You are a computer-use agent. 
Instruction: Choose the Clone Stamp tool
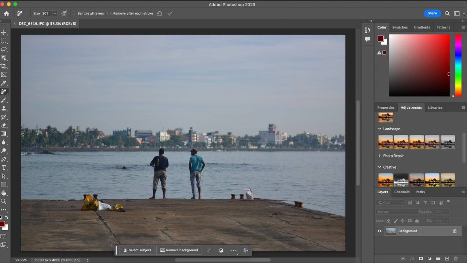(x=5, y=108)
